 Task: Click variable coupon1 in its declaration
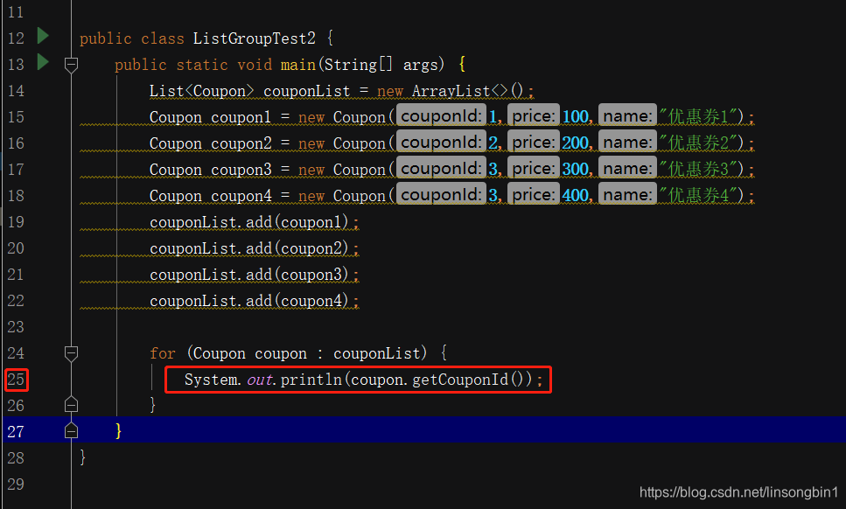point(241,117)
